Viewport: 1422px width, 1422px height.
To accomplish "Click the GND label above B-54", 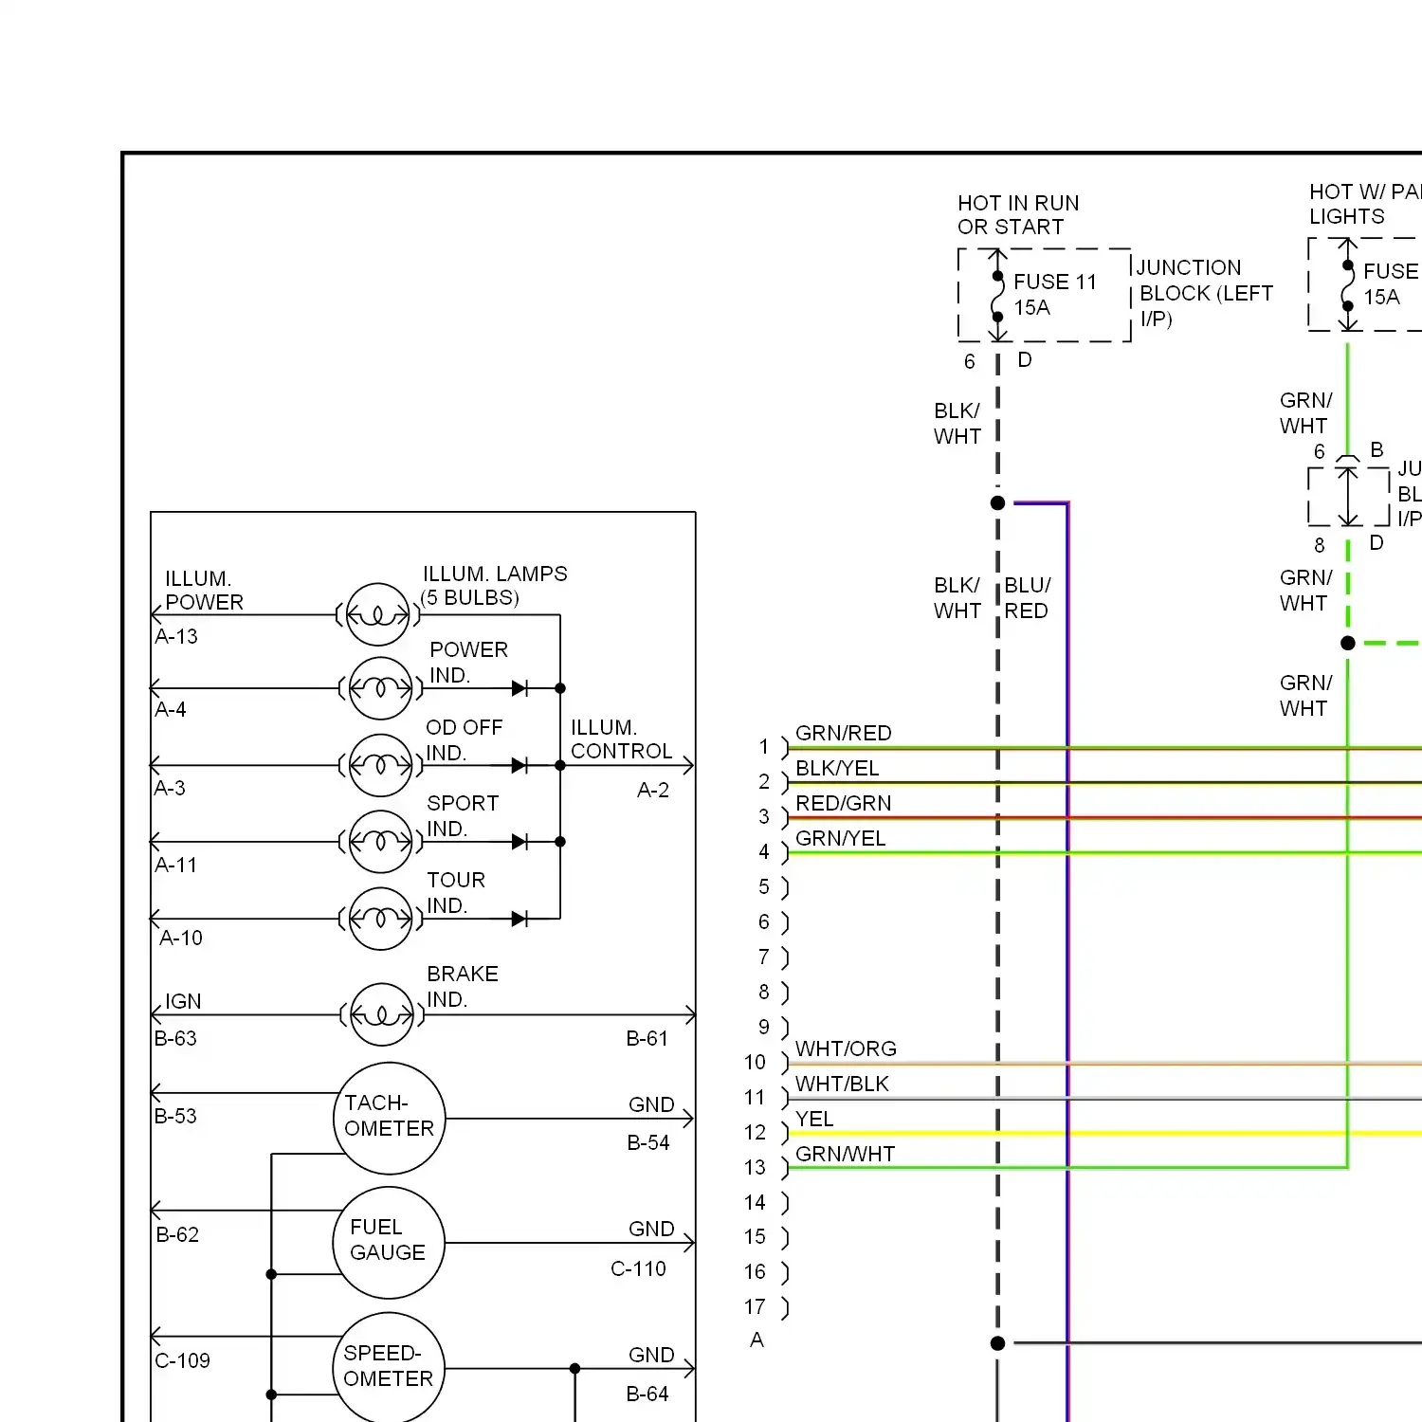I will (x=651, y=1105).
